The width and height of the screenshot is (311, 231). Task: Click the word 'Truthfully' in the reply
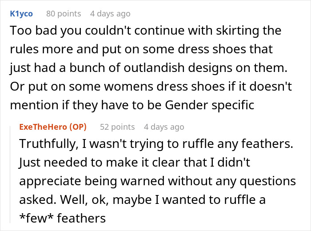46,144
